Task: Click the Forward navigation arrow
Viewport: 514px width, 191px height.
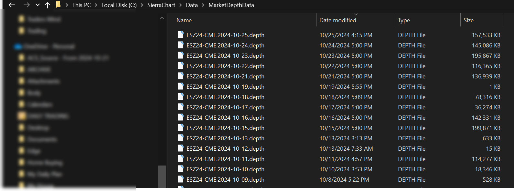Action: tap(27, 5)
